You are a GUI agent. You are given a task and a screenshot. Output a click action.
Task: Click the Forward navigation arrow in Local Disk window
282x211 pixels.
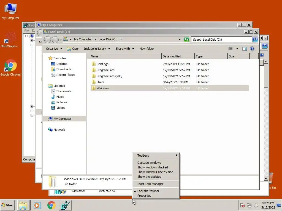tap(55, 40)
